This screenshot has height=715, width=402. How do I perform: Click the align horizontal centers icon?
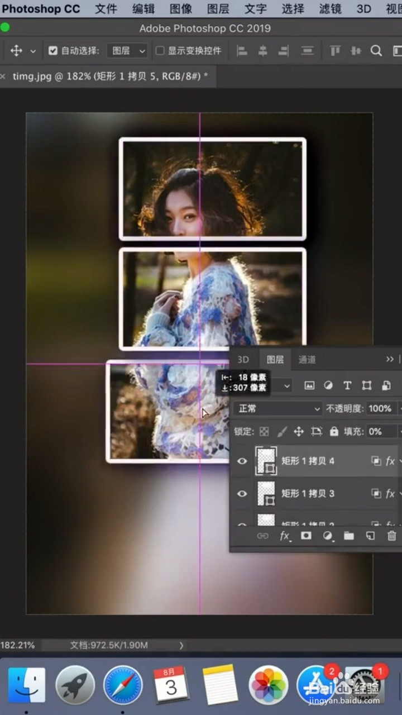262,51
